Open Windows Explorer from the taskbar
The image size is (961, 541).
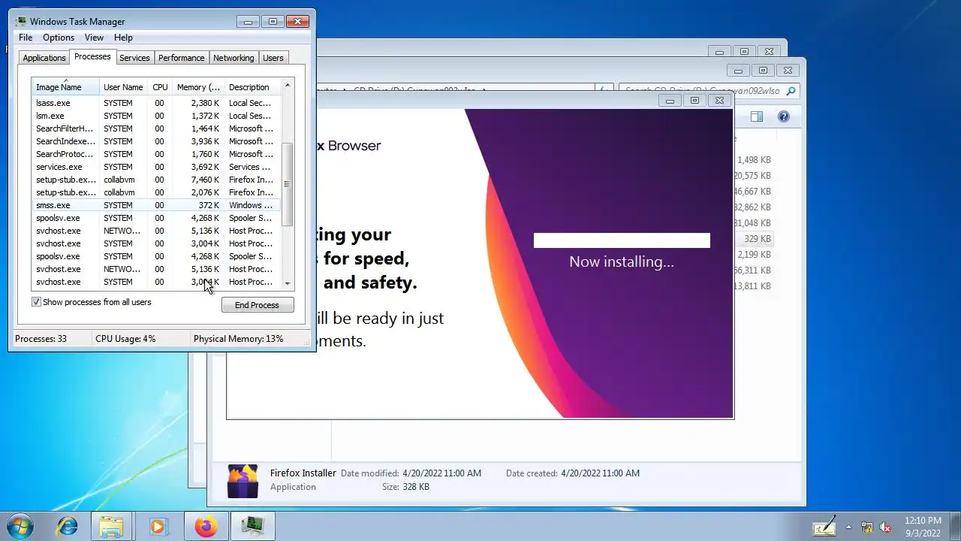click(x=111, y=526)
